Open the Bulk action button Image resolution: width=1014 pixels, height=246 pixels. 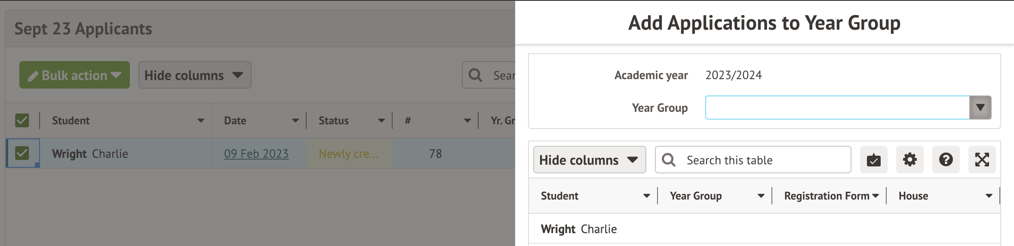tap(75, 75)
